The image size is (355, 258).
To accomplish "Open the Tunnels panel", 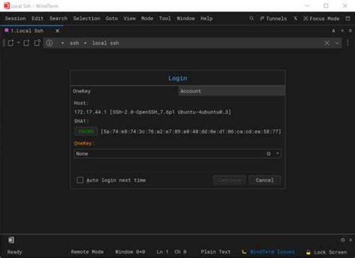I will (x=273, y=19).
